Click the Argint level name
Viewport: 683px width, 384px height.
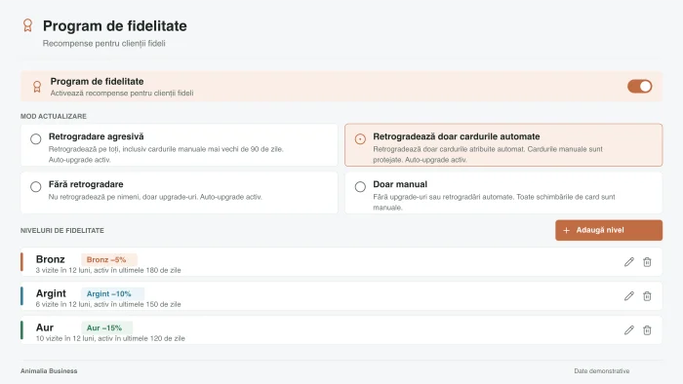click(x=51, y=293)
